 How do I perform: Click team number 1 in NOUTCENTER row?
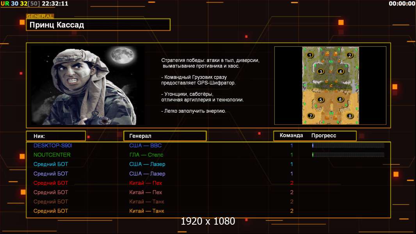point(292,155)
